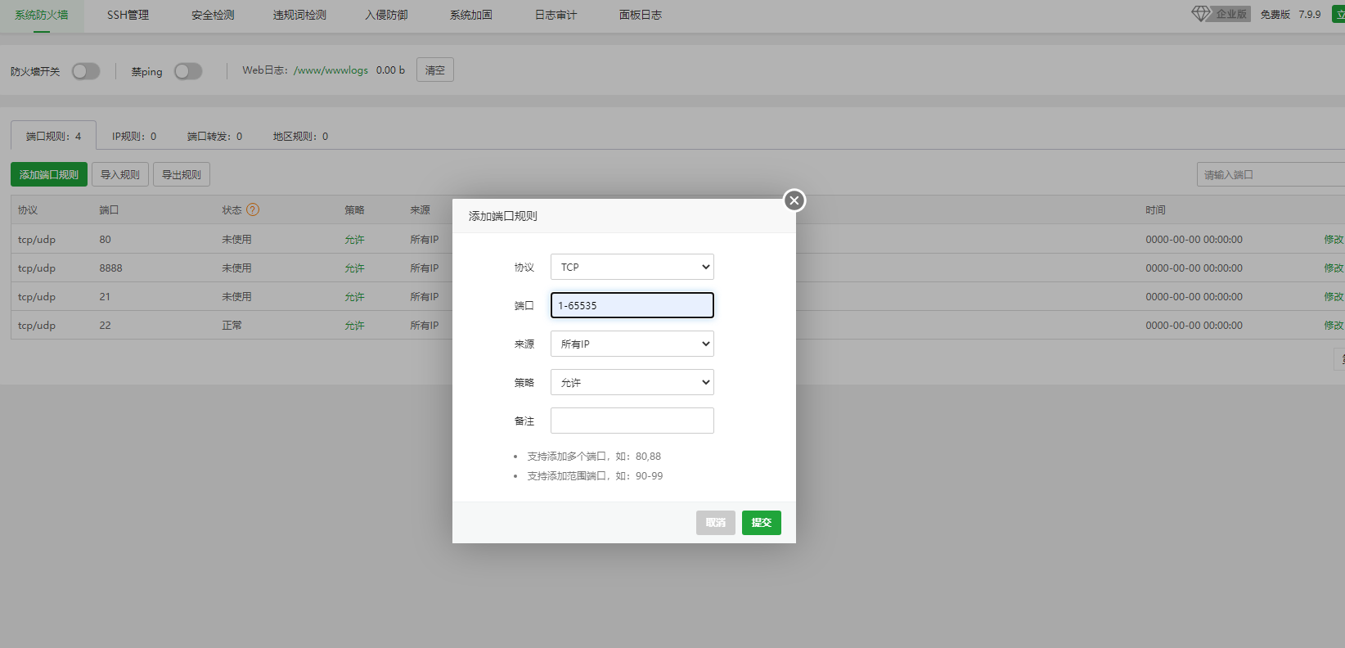
Task: Select the 端口规则: 4 tab
Action: pyautogui.click(x=53, y=136)
